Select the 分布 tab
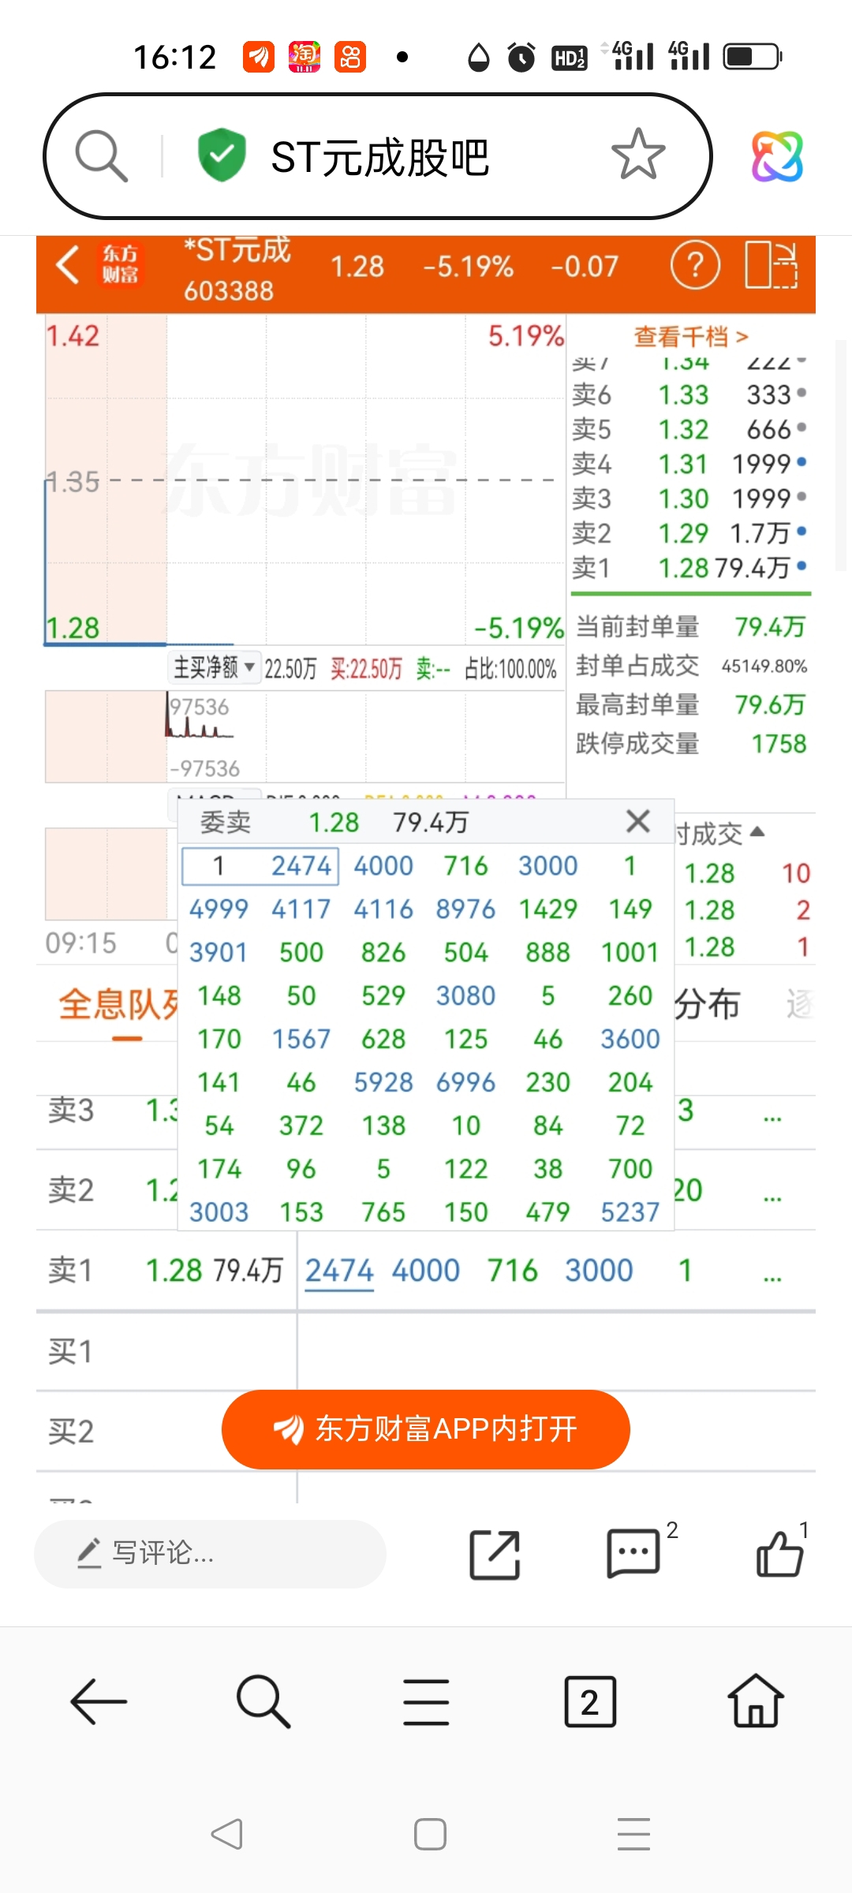 707,1005
